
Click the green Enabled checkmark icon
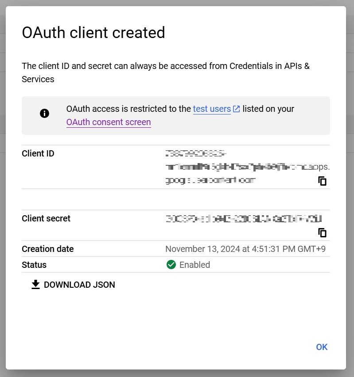[x=171, y=265]
